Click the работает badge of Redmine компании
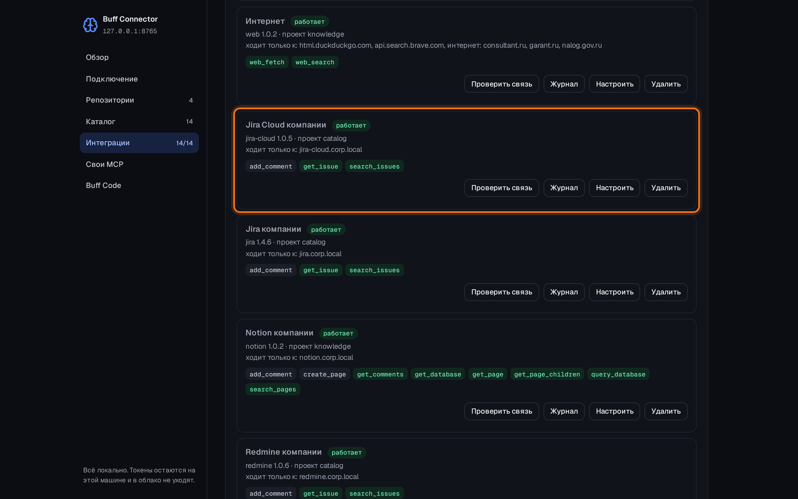 click(x=346, y=452)
